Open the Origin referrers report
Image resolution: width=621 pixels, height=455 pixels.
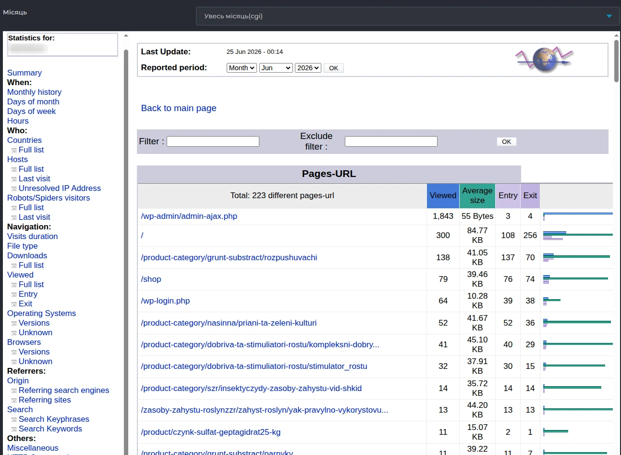18,380
